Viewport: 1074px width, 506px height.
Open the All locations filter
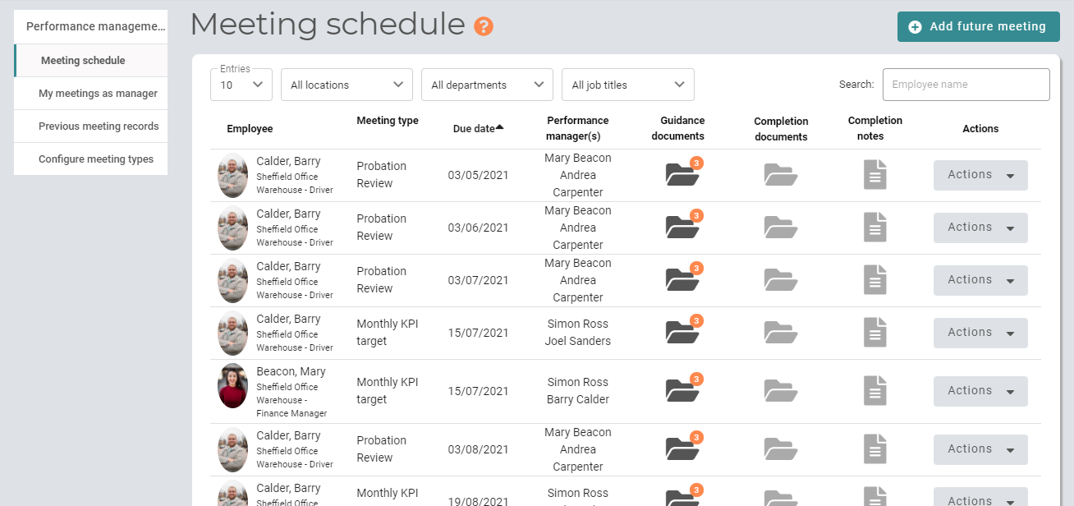347,85
